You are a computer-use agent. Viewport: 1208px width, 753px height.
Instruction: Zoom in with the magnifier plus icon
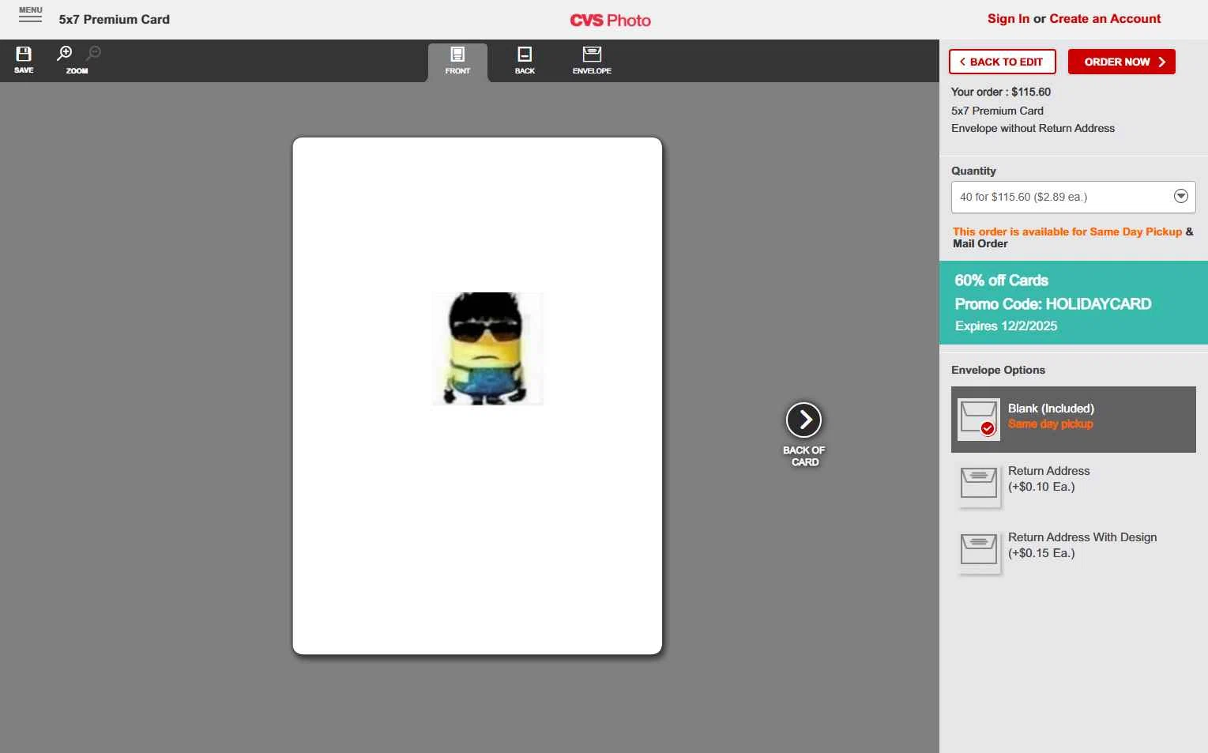coord(65,54)
